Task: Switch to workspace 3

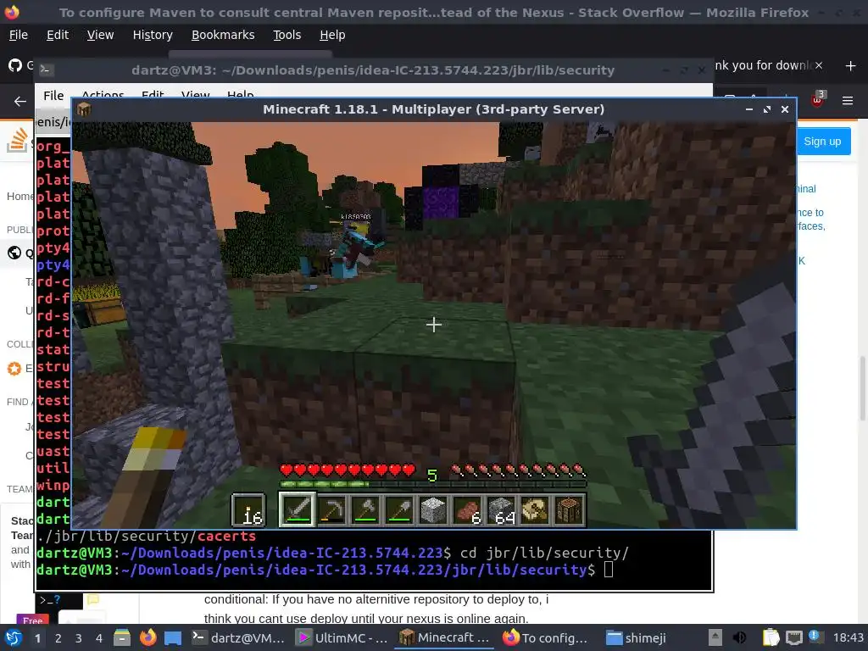Action: (x=79, y=637)
